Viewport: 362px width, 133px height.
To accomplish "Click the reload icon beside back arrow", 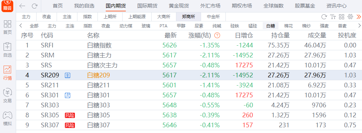I will point(35,6).
